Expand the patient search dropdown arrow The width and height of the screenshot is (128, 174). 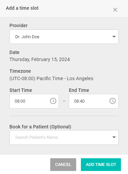(x=114, y=137)
